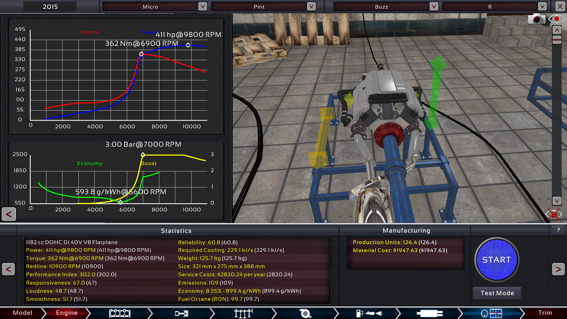Click the Responsiveness: 67.0 statistic

[x=61, y=283]
